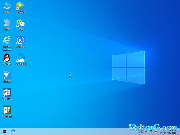180x135 pixels.
Task: Toggle the 英 input language indicator
Action: point(151,131)
